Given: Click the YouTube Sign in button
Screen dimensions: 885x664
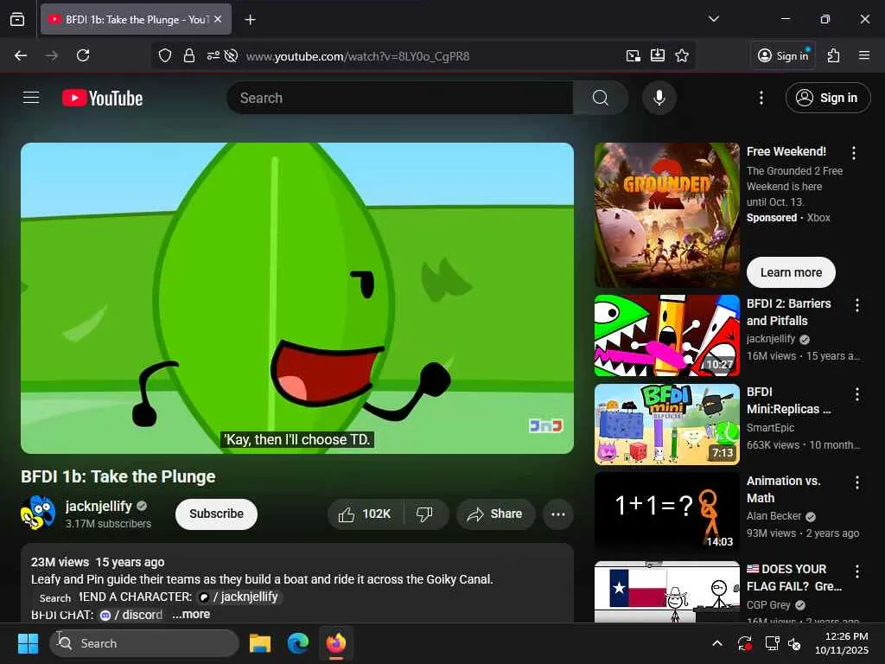Looking at the screenshot, I should coord(827,98).
